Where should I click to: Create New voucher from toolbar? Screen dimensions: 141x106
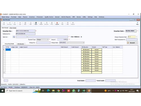pos(25,23)
